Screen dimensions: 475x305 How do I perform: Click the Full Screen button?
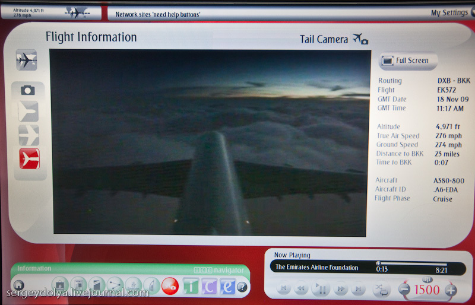coord(408,61)
